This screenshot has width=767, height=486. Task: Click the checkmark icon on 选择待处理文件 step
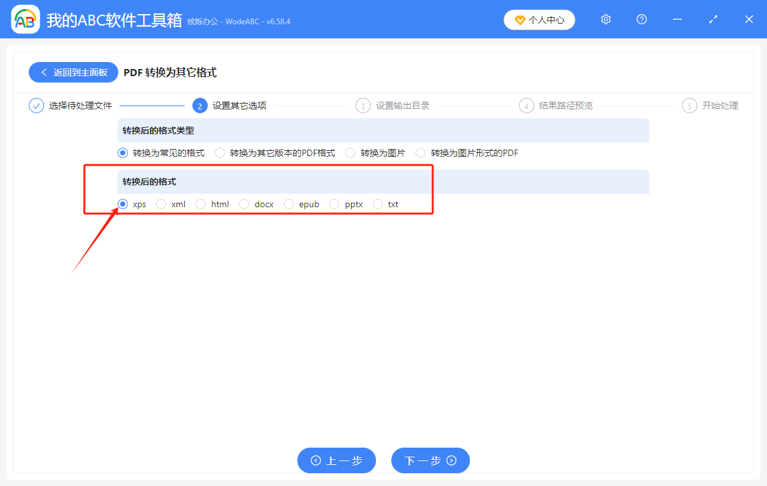tap(36, 105)
